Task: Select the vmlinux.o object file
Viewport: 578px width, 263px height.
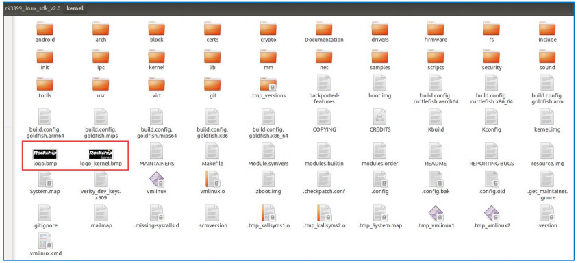Action: pos(212,179)
